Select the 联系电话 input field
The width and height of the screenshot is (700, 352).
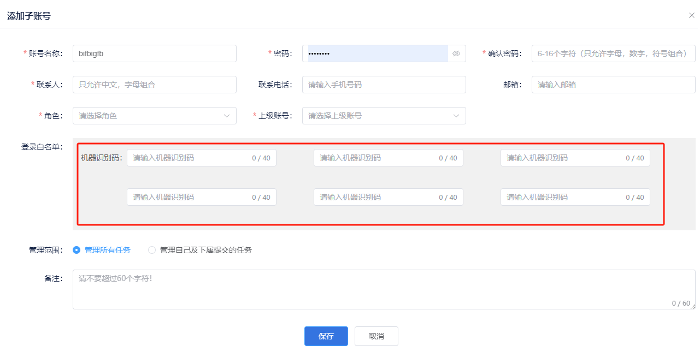coord(384,85)
